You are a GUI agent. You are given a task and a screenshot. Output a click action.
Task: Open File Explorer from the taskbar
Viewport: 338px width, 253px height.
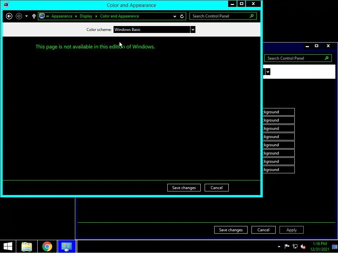[27, 246]
